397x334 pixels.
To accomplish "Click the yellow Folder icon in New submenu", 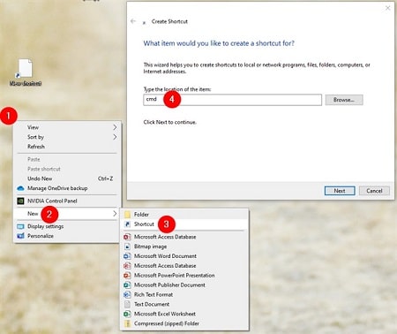I will pyautogui.click(x=127, y=215).
